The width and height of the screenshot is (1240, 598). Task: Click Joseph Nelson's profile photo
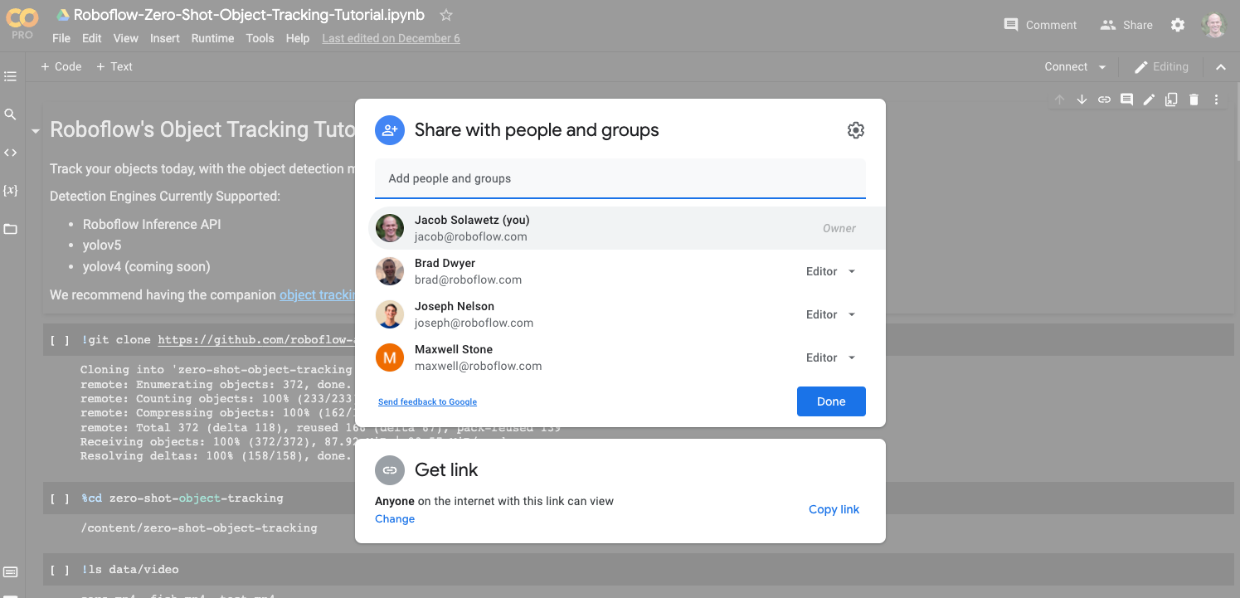(x=389, y=314)
